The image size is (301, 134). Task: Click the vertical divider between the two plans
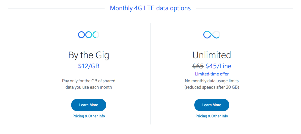150,74
